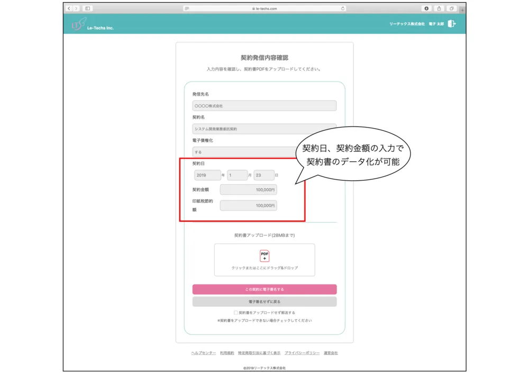Click the contract year field 2019
The height and width of the screenshot is (374, 529).
click(x=207, y=175)
